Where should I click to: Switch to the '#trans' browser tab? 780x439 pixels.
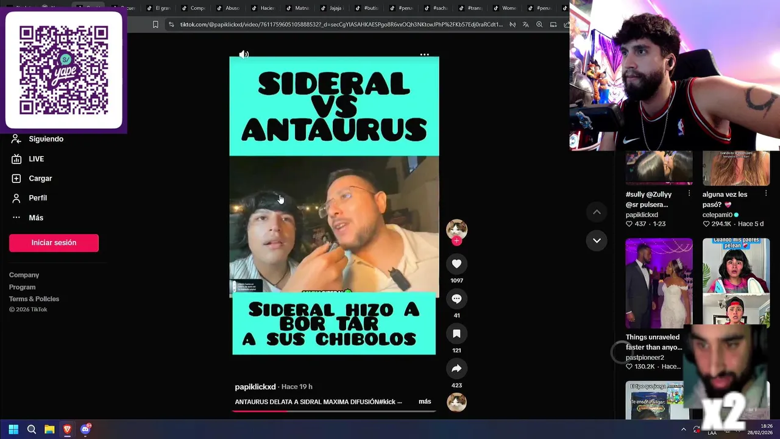pyautogui.click(x=471, y=8)
